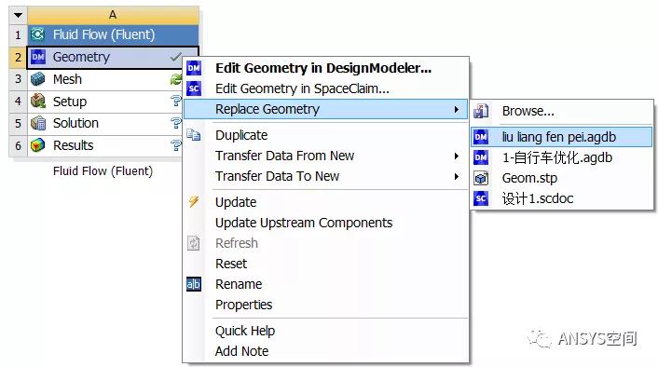Click the Results cell icon
658x367 pixels.
point(38,145)
